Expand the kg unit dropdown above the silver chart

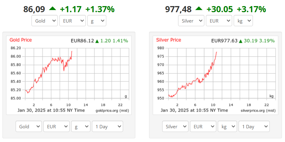tap(243, 21)
